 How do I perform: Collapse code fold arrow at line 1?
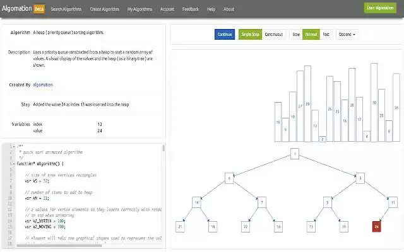(x=14, y=146)
